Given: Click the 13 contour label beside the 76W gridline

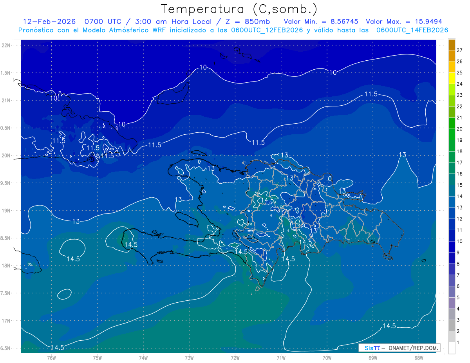Looking at the screenshot, I should coord(76,222).
